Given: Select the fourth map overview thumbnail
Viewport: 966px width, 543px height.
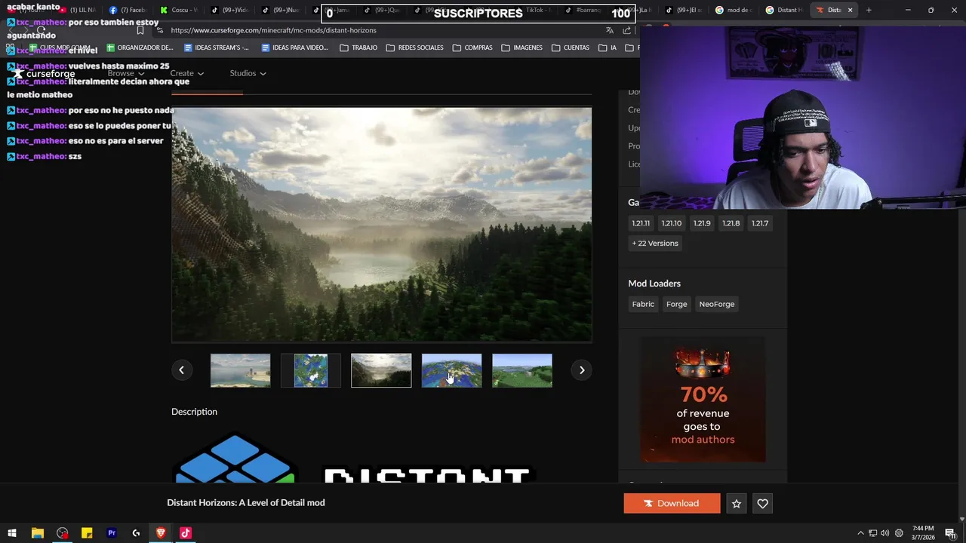Looking at the screenshot, I should tap(451, 370).
